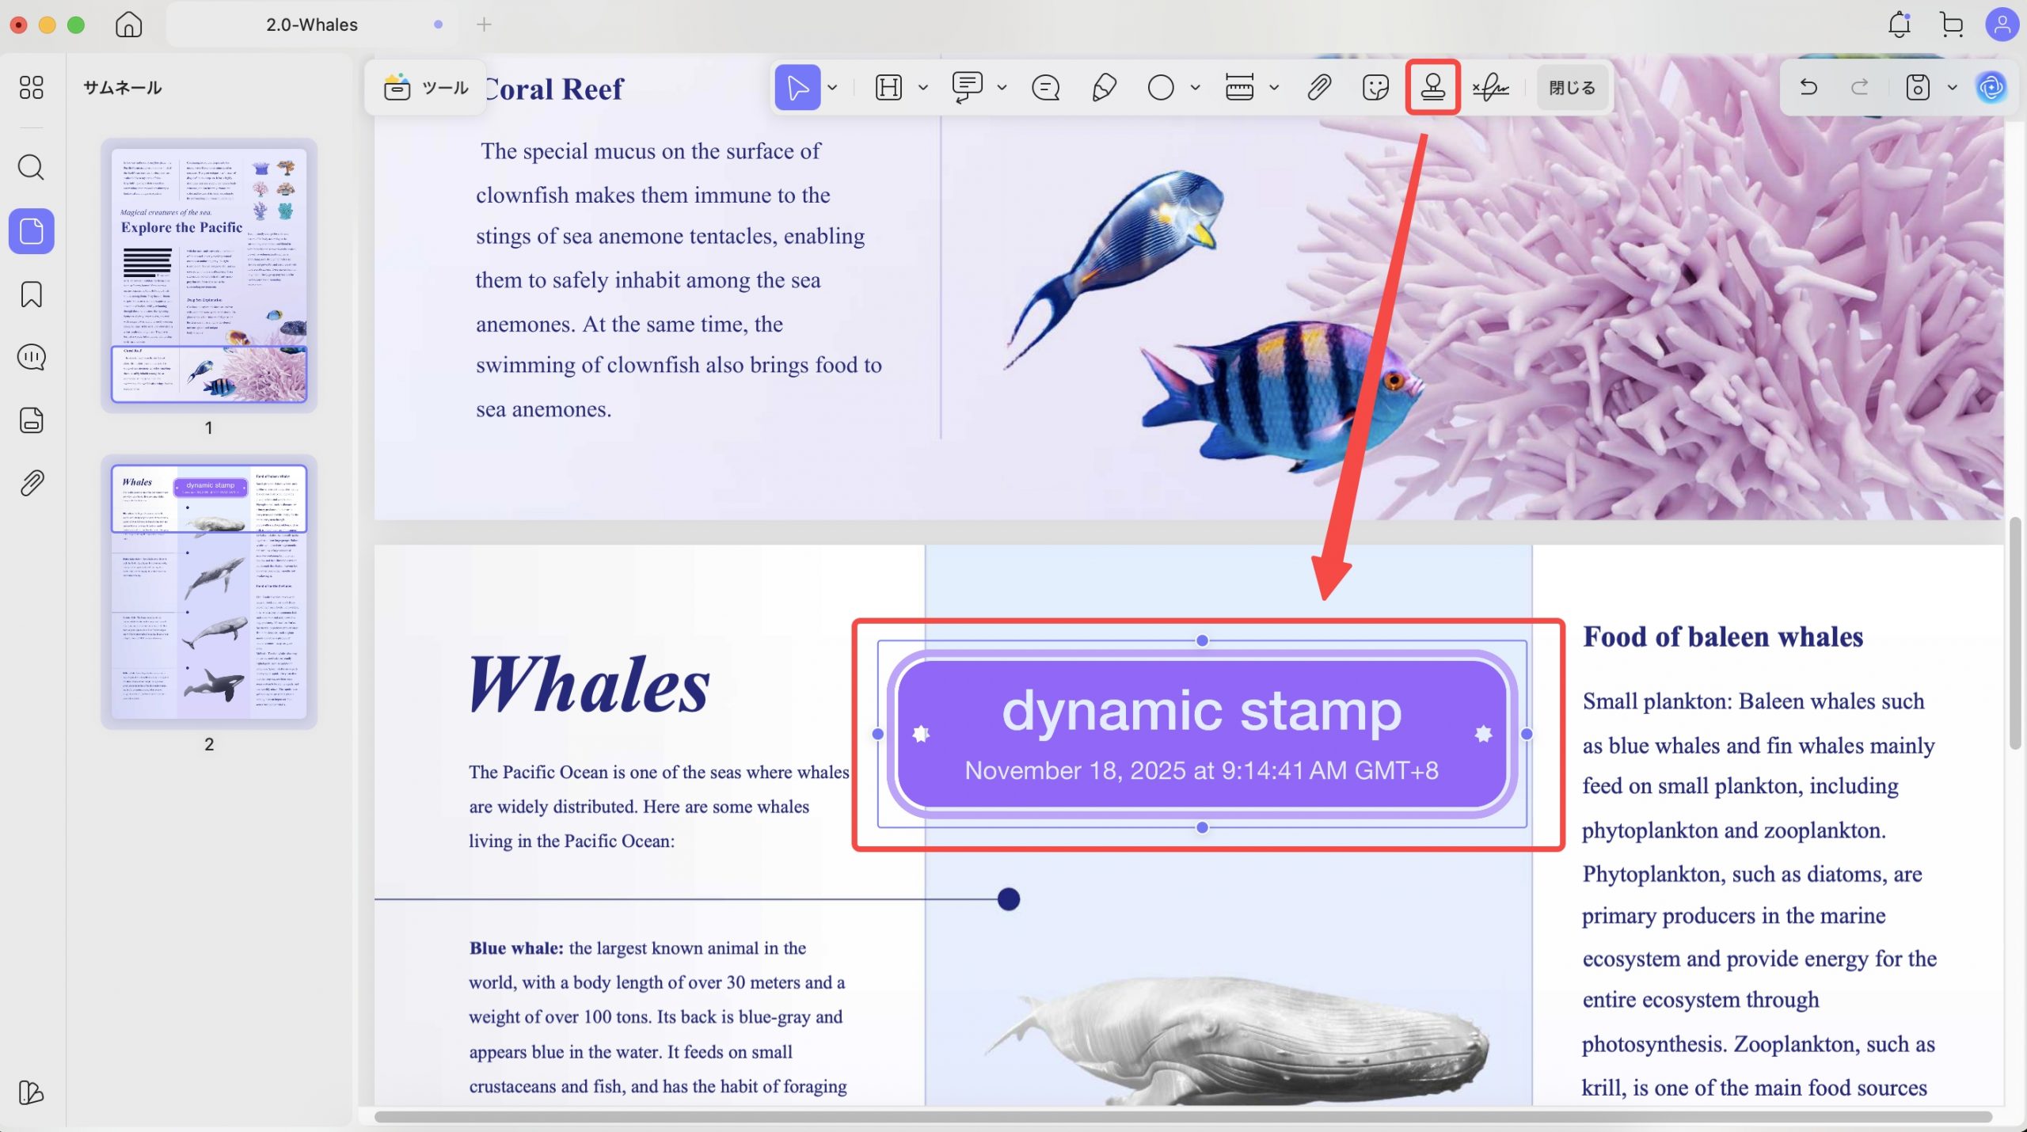Switch to the 2.0-Whales tab

coord(311,25)
